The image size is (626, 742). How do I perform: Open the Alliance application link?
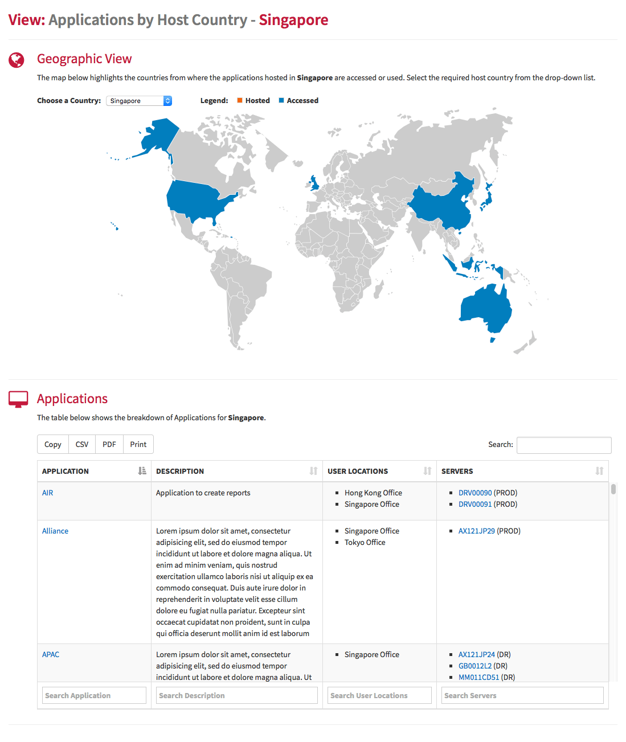[55, 531]
